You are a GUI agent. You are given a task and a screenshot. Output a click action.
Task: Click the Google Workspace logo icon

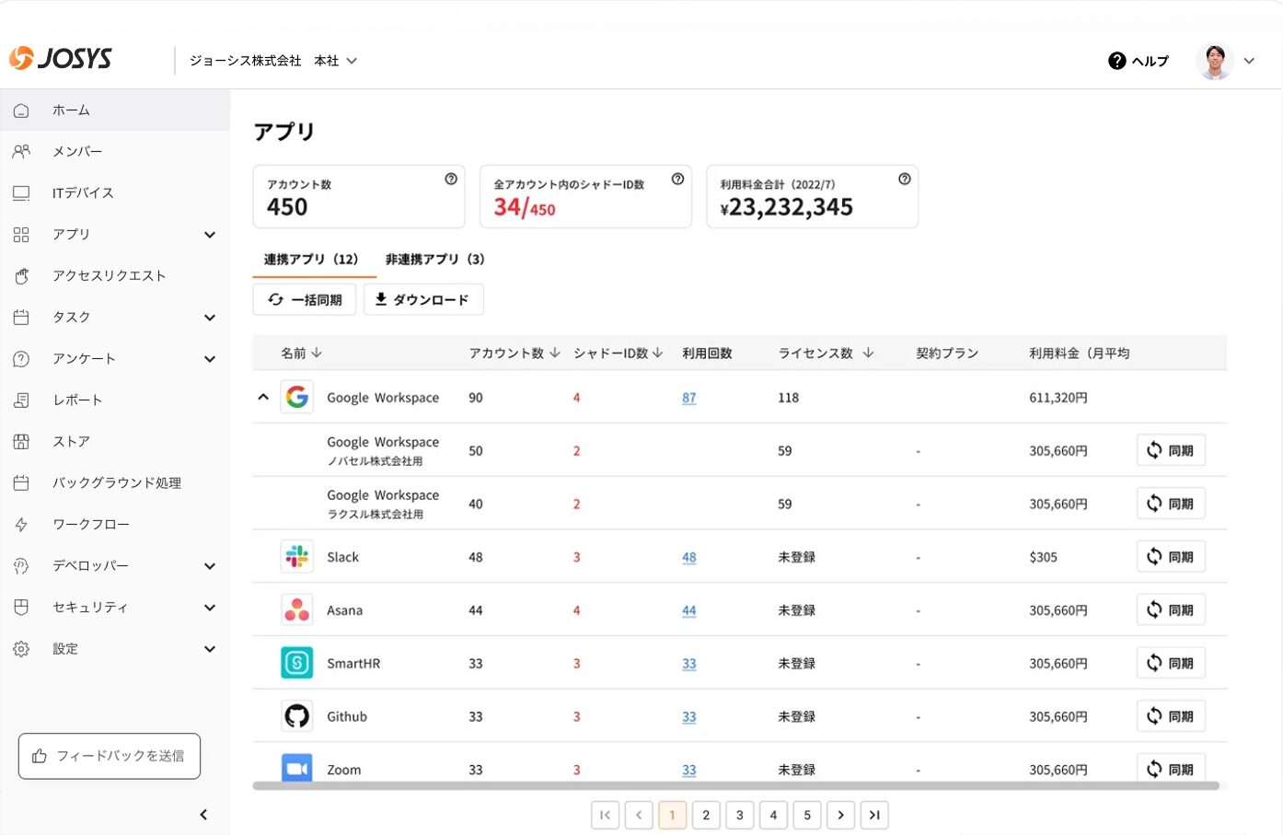tap(296, 397)
